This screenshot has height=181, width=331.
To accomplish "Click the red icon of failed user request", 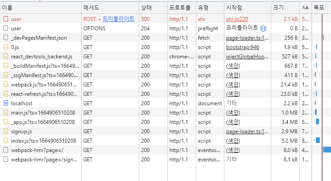I will pos(6,19).
